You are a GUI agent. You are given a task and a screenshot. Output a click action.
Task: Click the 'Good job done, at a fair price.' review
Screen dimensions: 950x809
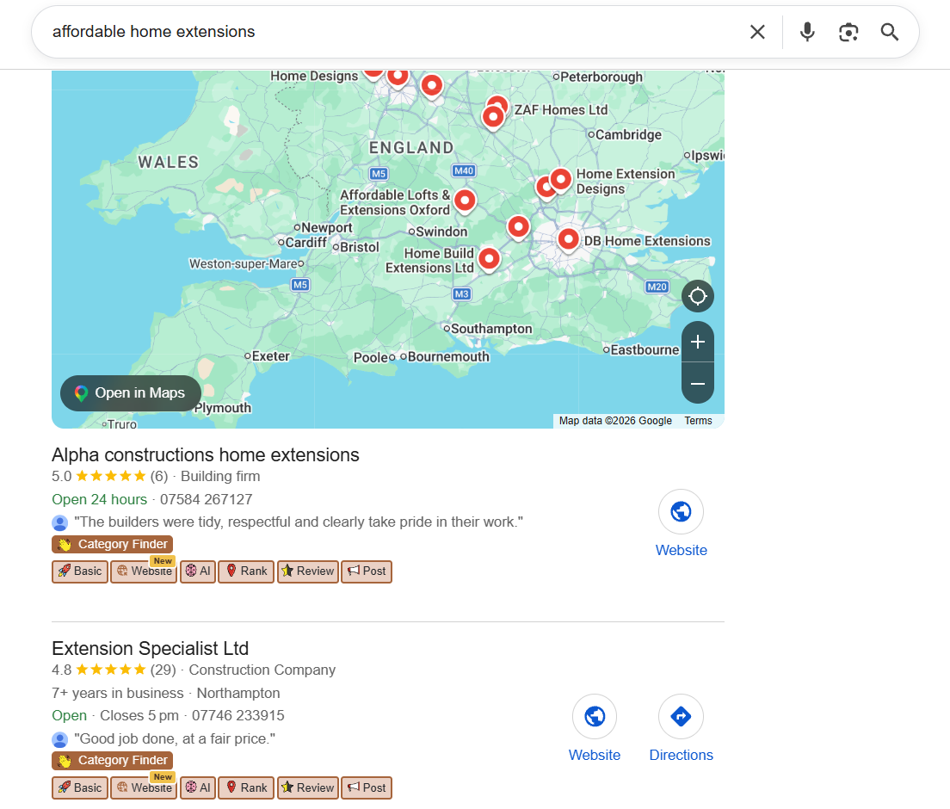175,739
